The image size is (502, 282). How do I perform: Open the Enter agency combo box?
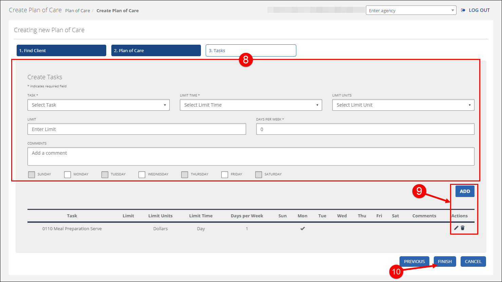[411, 10]
